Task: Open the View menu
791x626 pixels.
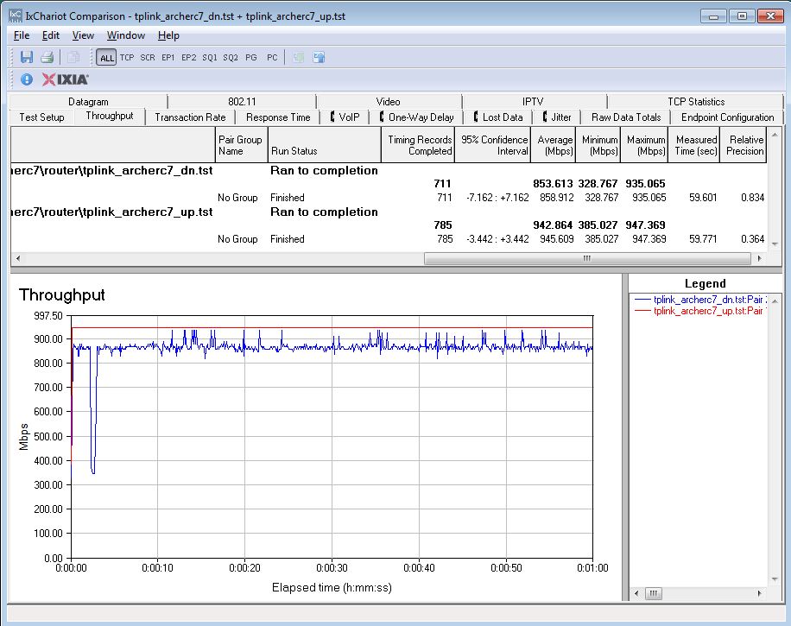Action: point(83,35)
